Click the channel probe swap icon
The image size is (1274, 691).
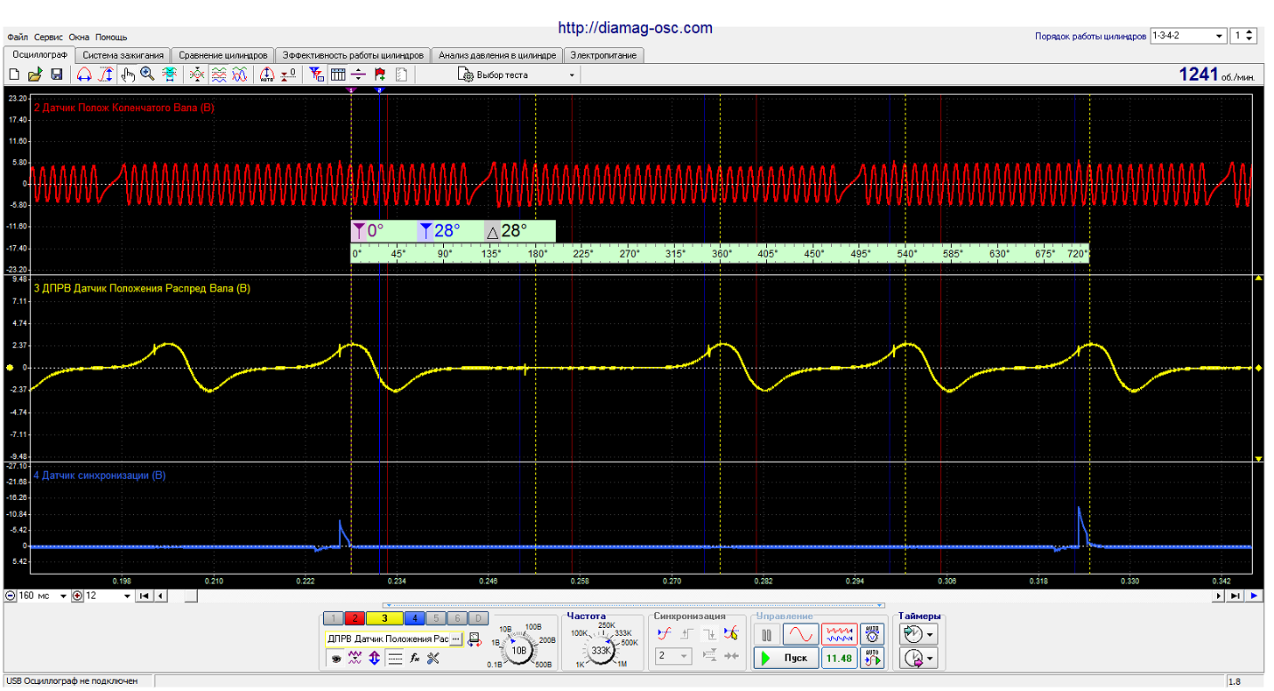(x=475, y=639)
